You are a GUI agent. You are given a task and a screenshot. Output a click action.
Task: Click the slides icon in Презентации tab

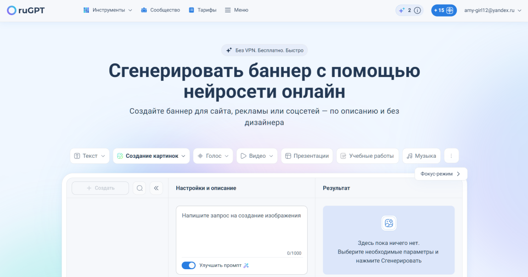(x=288, y=156)
